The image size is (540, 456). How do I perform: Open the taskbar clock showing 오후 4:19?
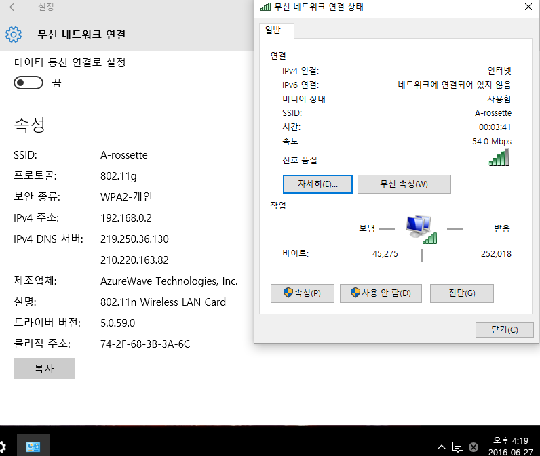(x=511, y=447)
